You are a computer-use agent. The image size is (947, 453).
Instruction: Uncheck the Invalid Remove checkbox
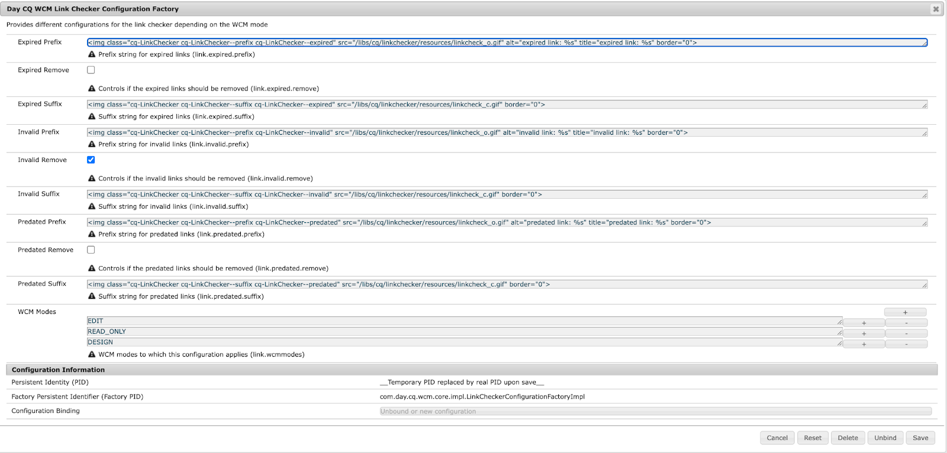click(x=91, y=160)
